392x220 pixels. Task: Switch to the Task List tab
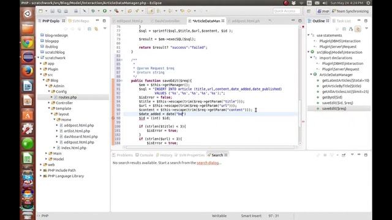point(342,21)
